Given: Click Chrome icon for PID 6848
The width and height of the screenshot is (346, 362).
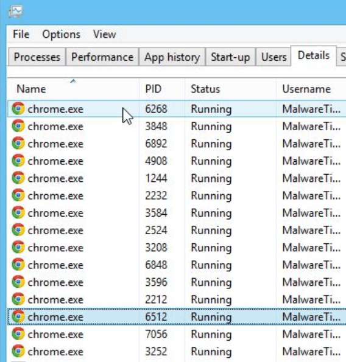Looking at the screenshot, I should [18, 264].
